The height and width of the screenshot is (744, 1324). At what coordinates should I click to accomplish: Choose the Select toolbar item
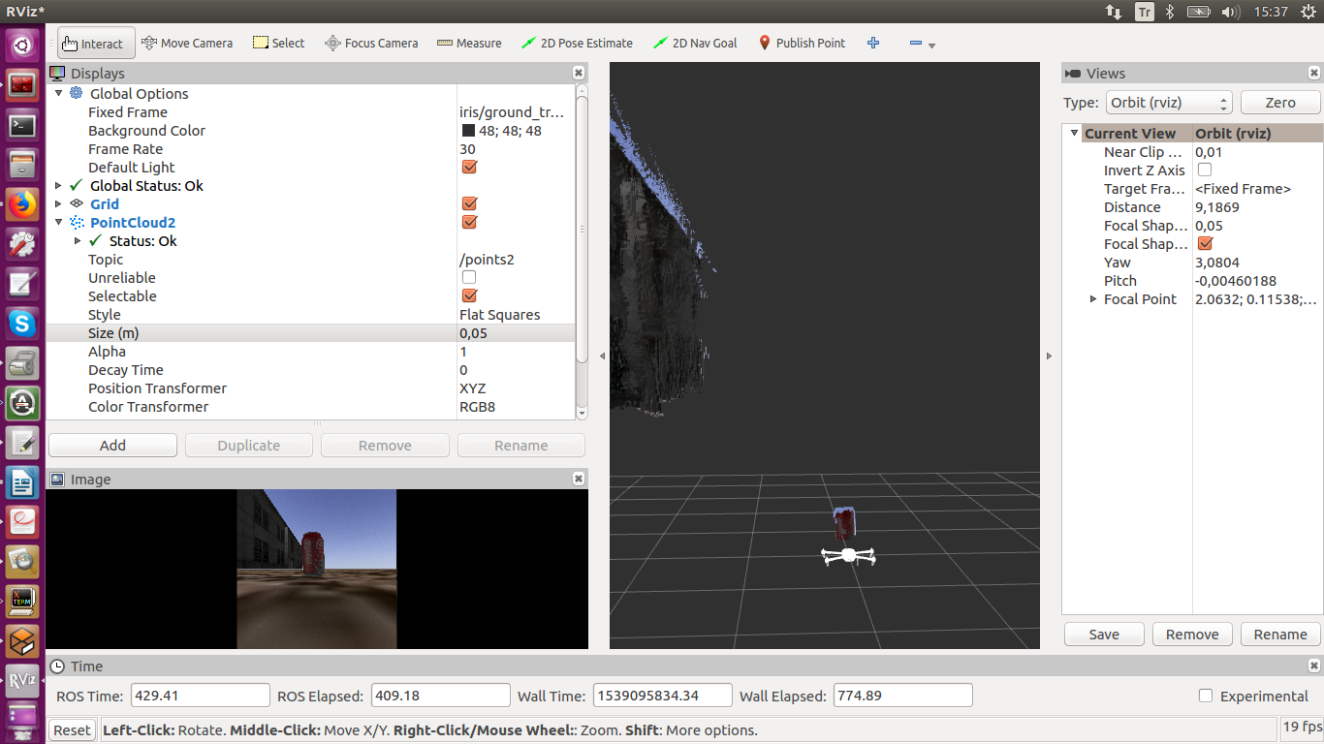tap(278, 43)
